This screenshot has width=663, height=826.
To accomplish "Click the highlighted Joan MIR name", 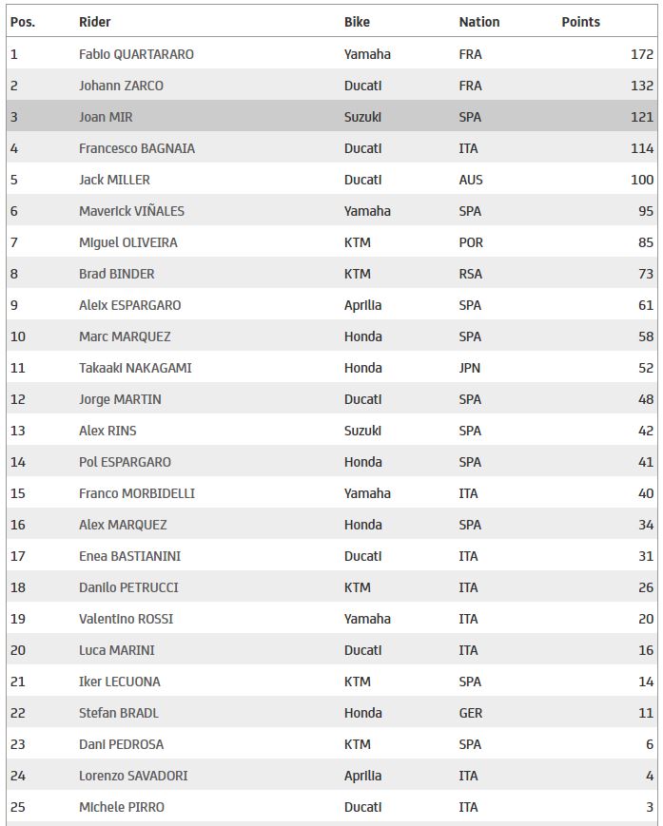I will (106, 117).
